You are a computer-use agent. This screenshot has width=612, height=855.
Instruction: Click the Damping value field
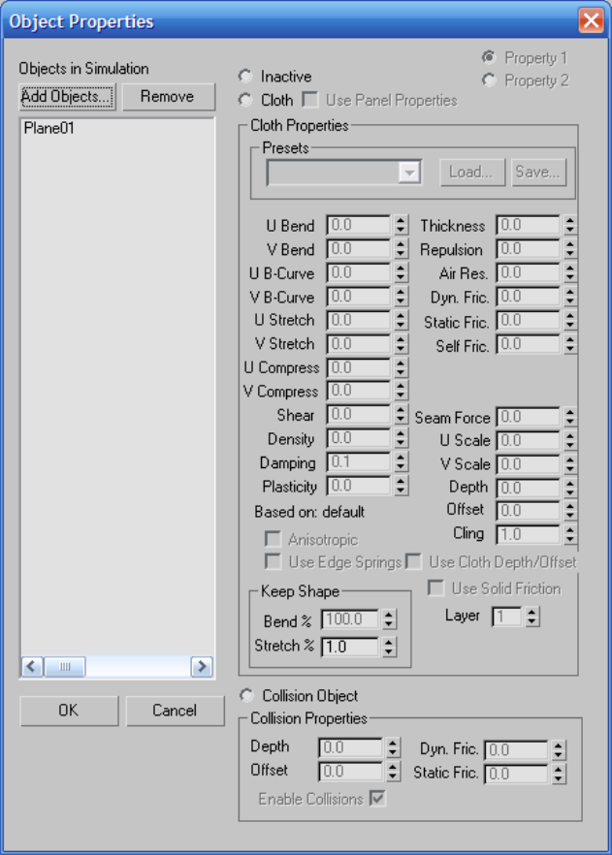[x=358, y=463]
